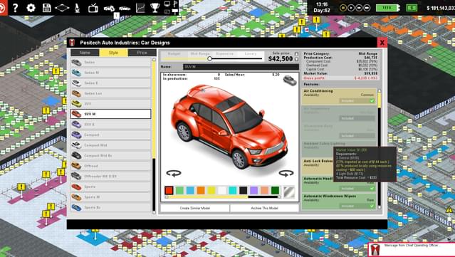
Task: Pick the red car color swatch
Action: coord(169,190)
